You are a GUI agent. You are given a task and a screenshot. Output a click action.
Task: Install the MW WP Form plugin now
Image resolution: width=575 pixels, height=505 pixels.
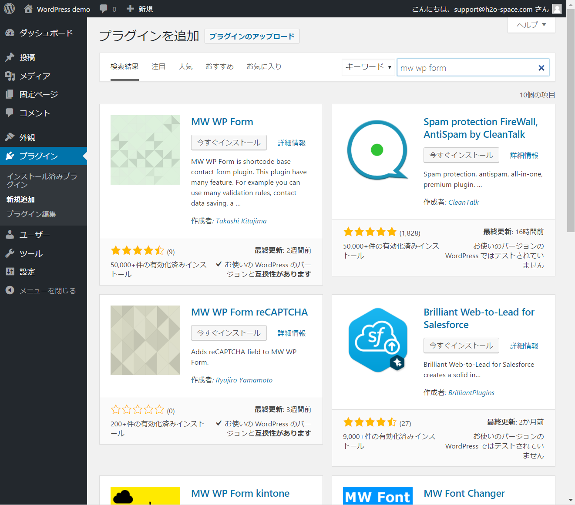(x=229, y=143)
